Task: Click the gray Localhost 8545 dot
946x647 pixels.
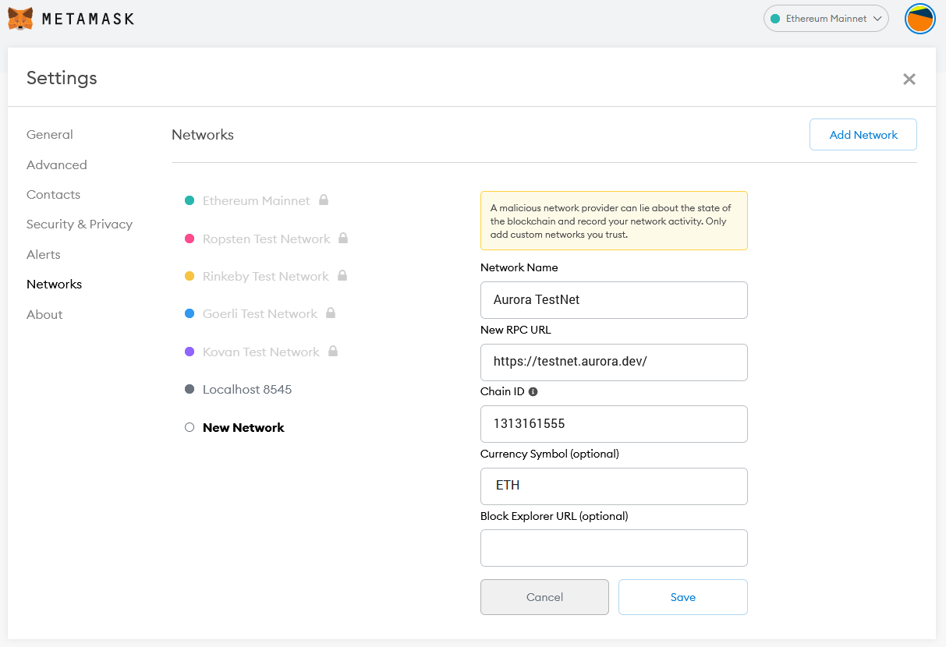Action: point(190,389)
